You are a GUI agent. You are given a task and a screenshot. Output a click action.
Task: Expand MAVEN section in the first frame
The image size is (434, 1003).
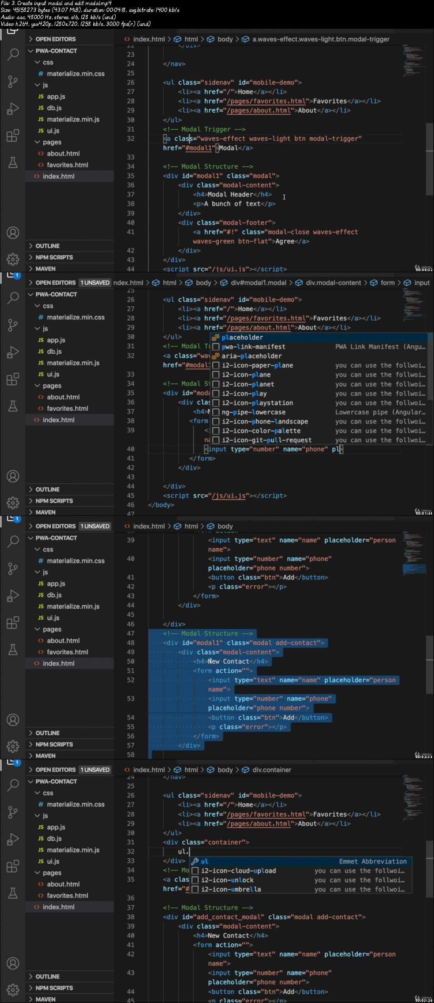(31, 269)
